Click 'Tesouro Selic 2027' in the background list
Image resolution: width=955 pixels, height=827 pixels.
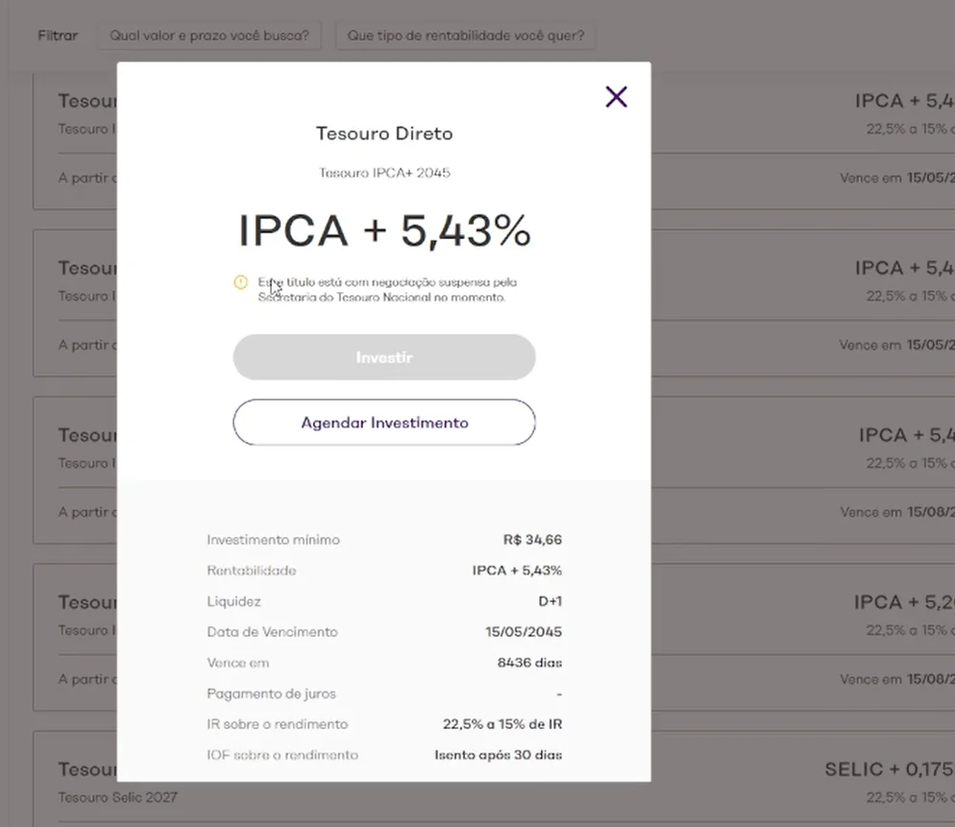(x=117, y=797)
